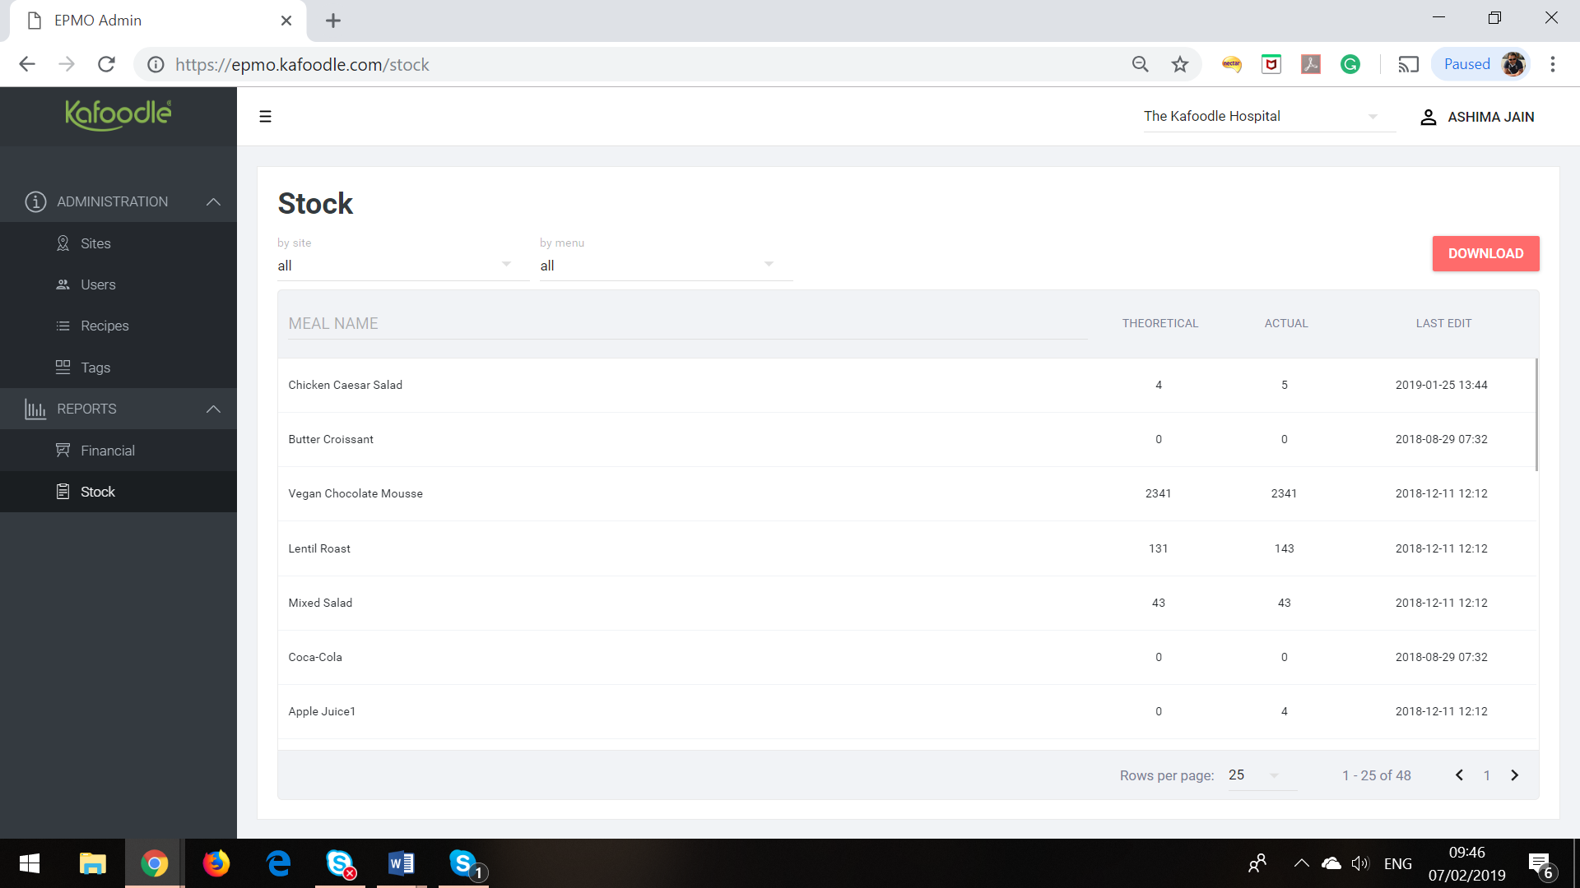
Task: Select the Lentil Roast row
Action: [908, 548]
